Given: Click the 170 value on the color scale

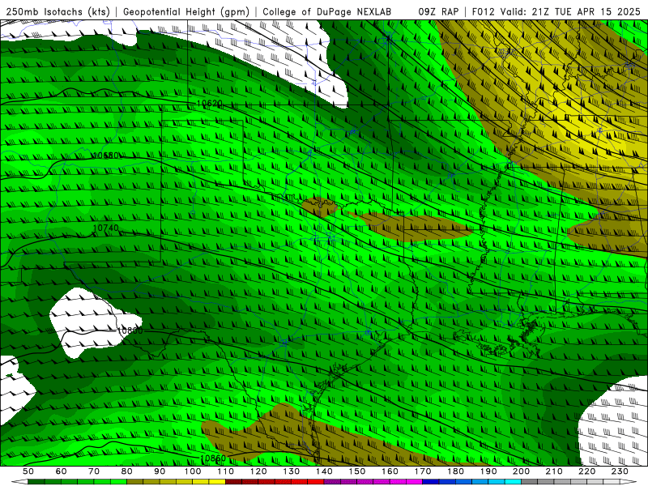Looking at the screenshot, I should (x=422, y=471).
